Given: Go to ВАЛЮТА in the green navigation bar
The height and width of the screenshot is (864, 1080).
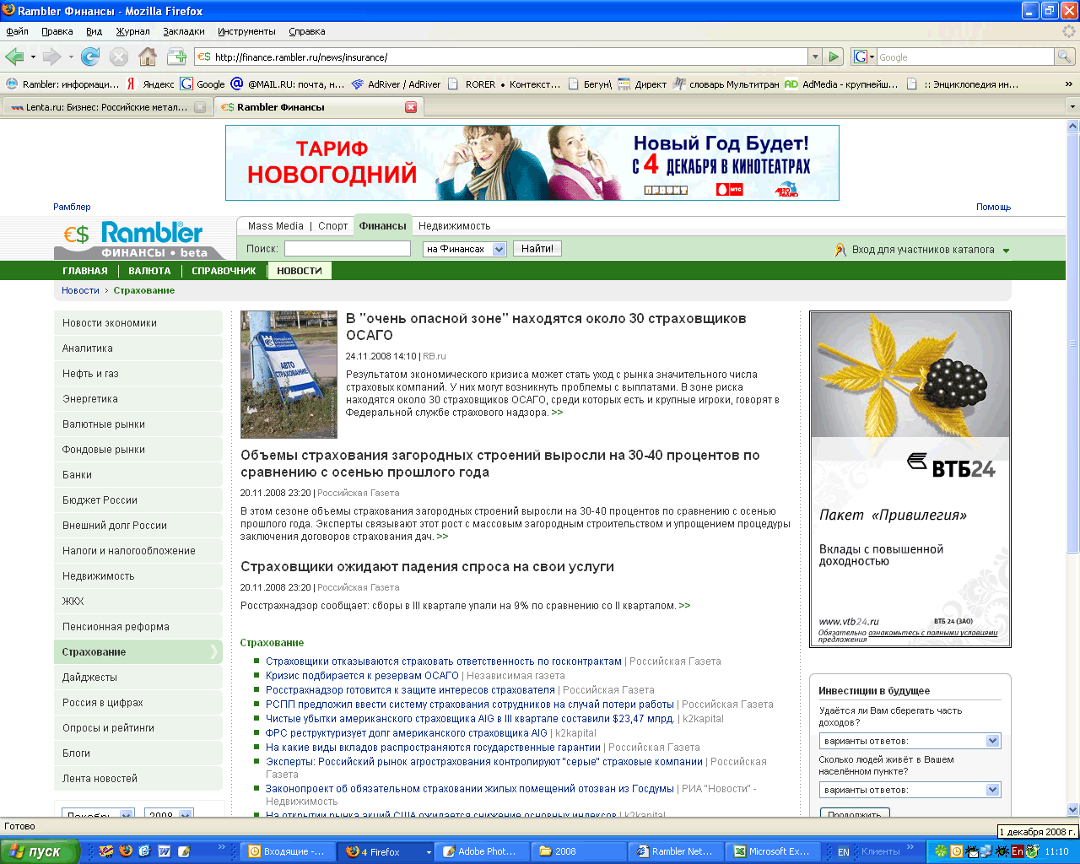Looking at the screenshot, I should tap(149, 271).
